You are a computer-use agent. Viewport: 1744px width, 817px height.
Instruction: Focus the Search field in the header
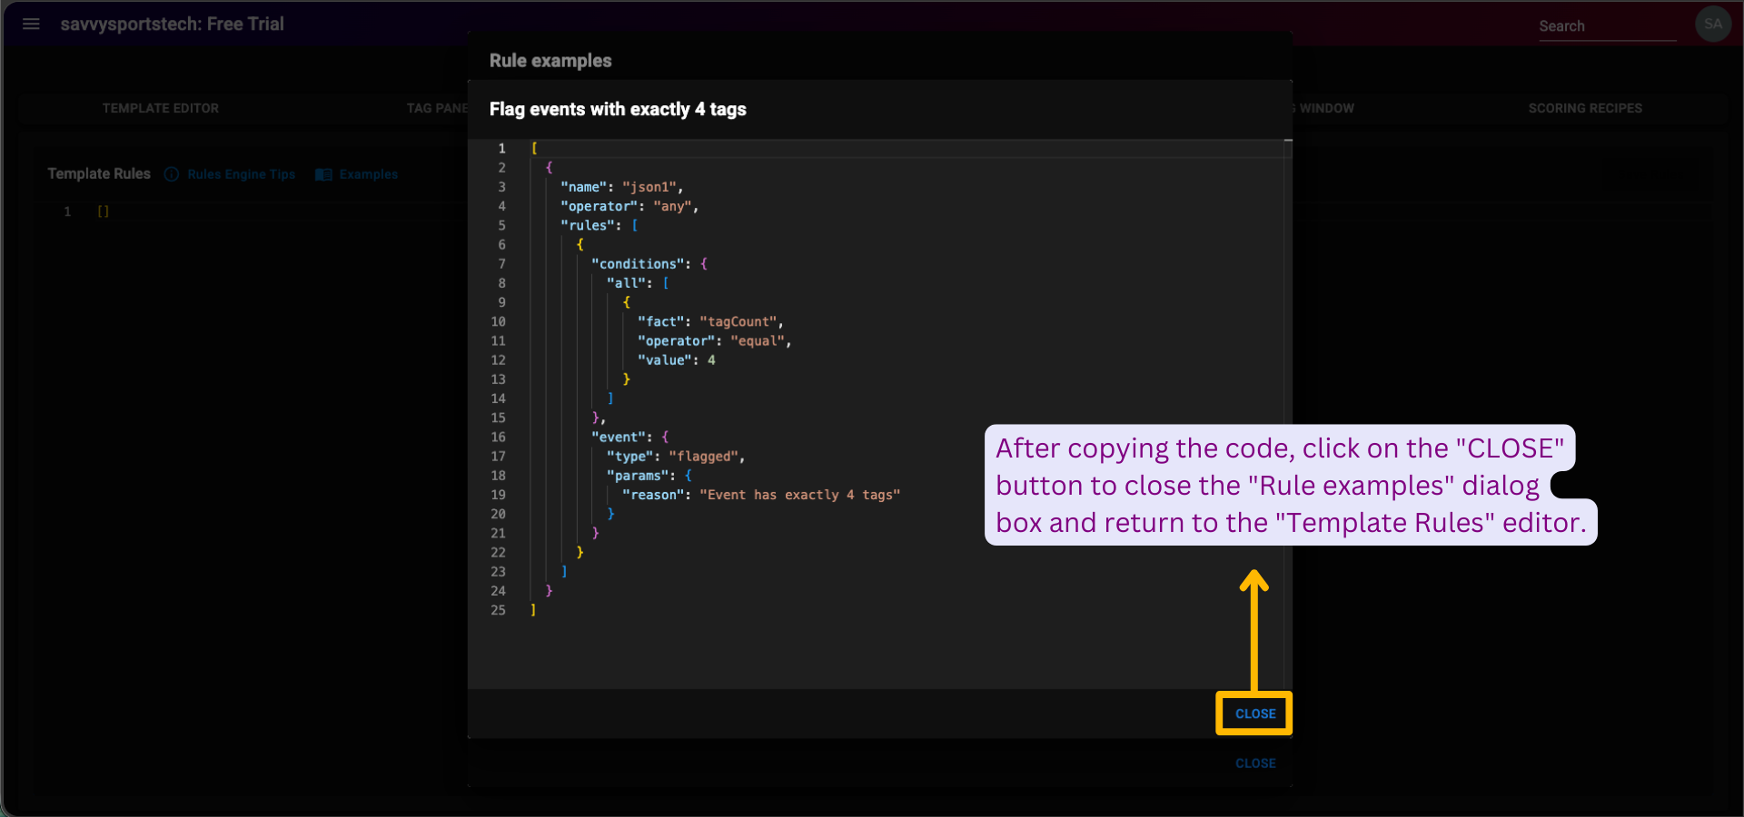click(1606, 26)
